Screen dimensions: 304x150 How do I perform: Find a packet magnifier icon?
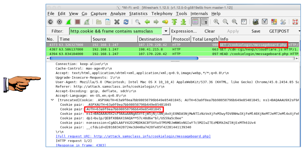coord(138,22)
